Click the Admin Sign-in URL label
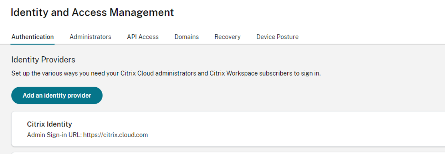This screenshot has width=445, height=154. (54, 135)
